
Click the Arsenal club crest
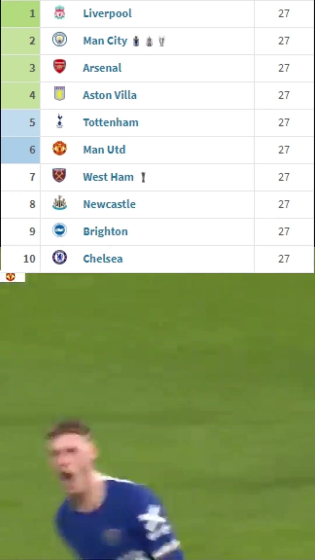tap(60, 66)
